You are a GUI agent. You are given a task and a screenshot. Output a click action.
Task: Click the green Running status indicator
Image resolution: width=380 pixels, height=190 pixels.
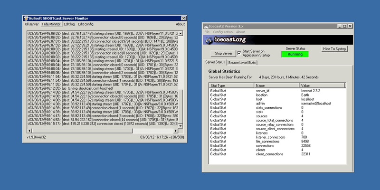point(295,54)
